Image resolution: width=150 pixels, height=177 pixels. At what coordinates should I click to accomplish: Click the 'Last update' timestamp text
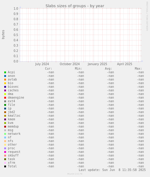(x=112, y=170)
